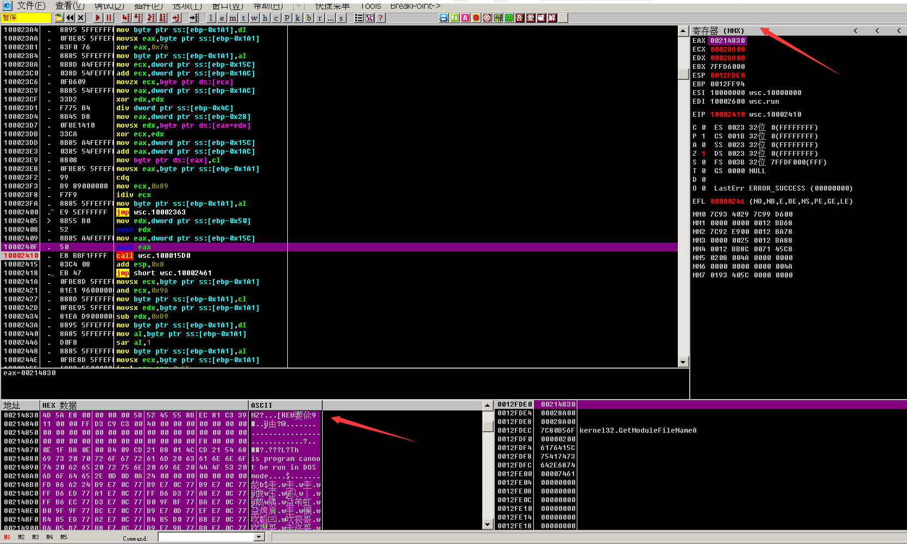Viewport: 907px width, 544px height.
Task: Open memory map with the 'm' button
Action: coord(232,18)
